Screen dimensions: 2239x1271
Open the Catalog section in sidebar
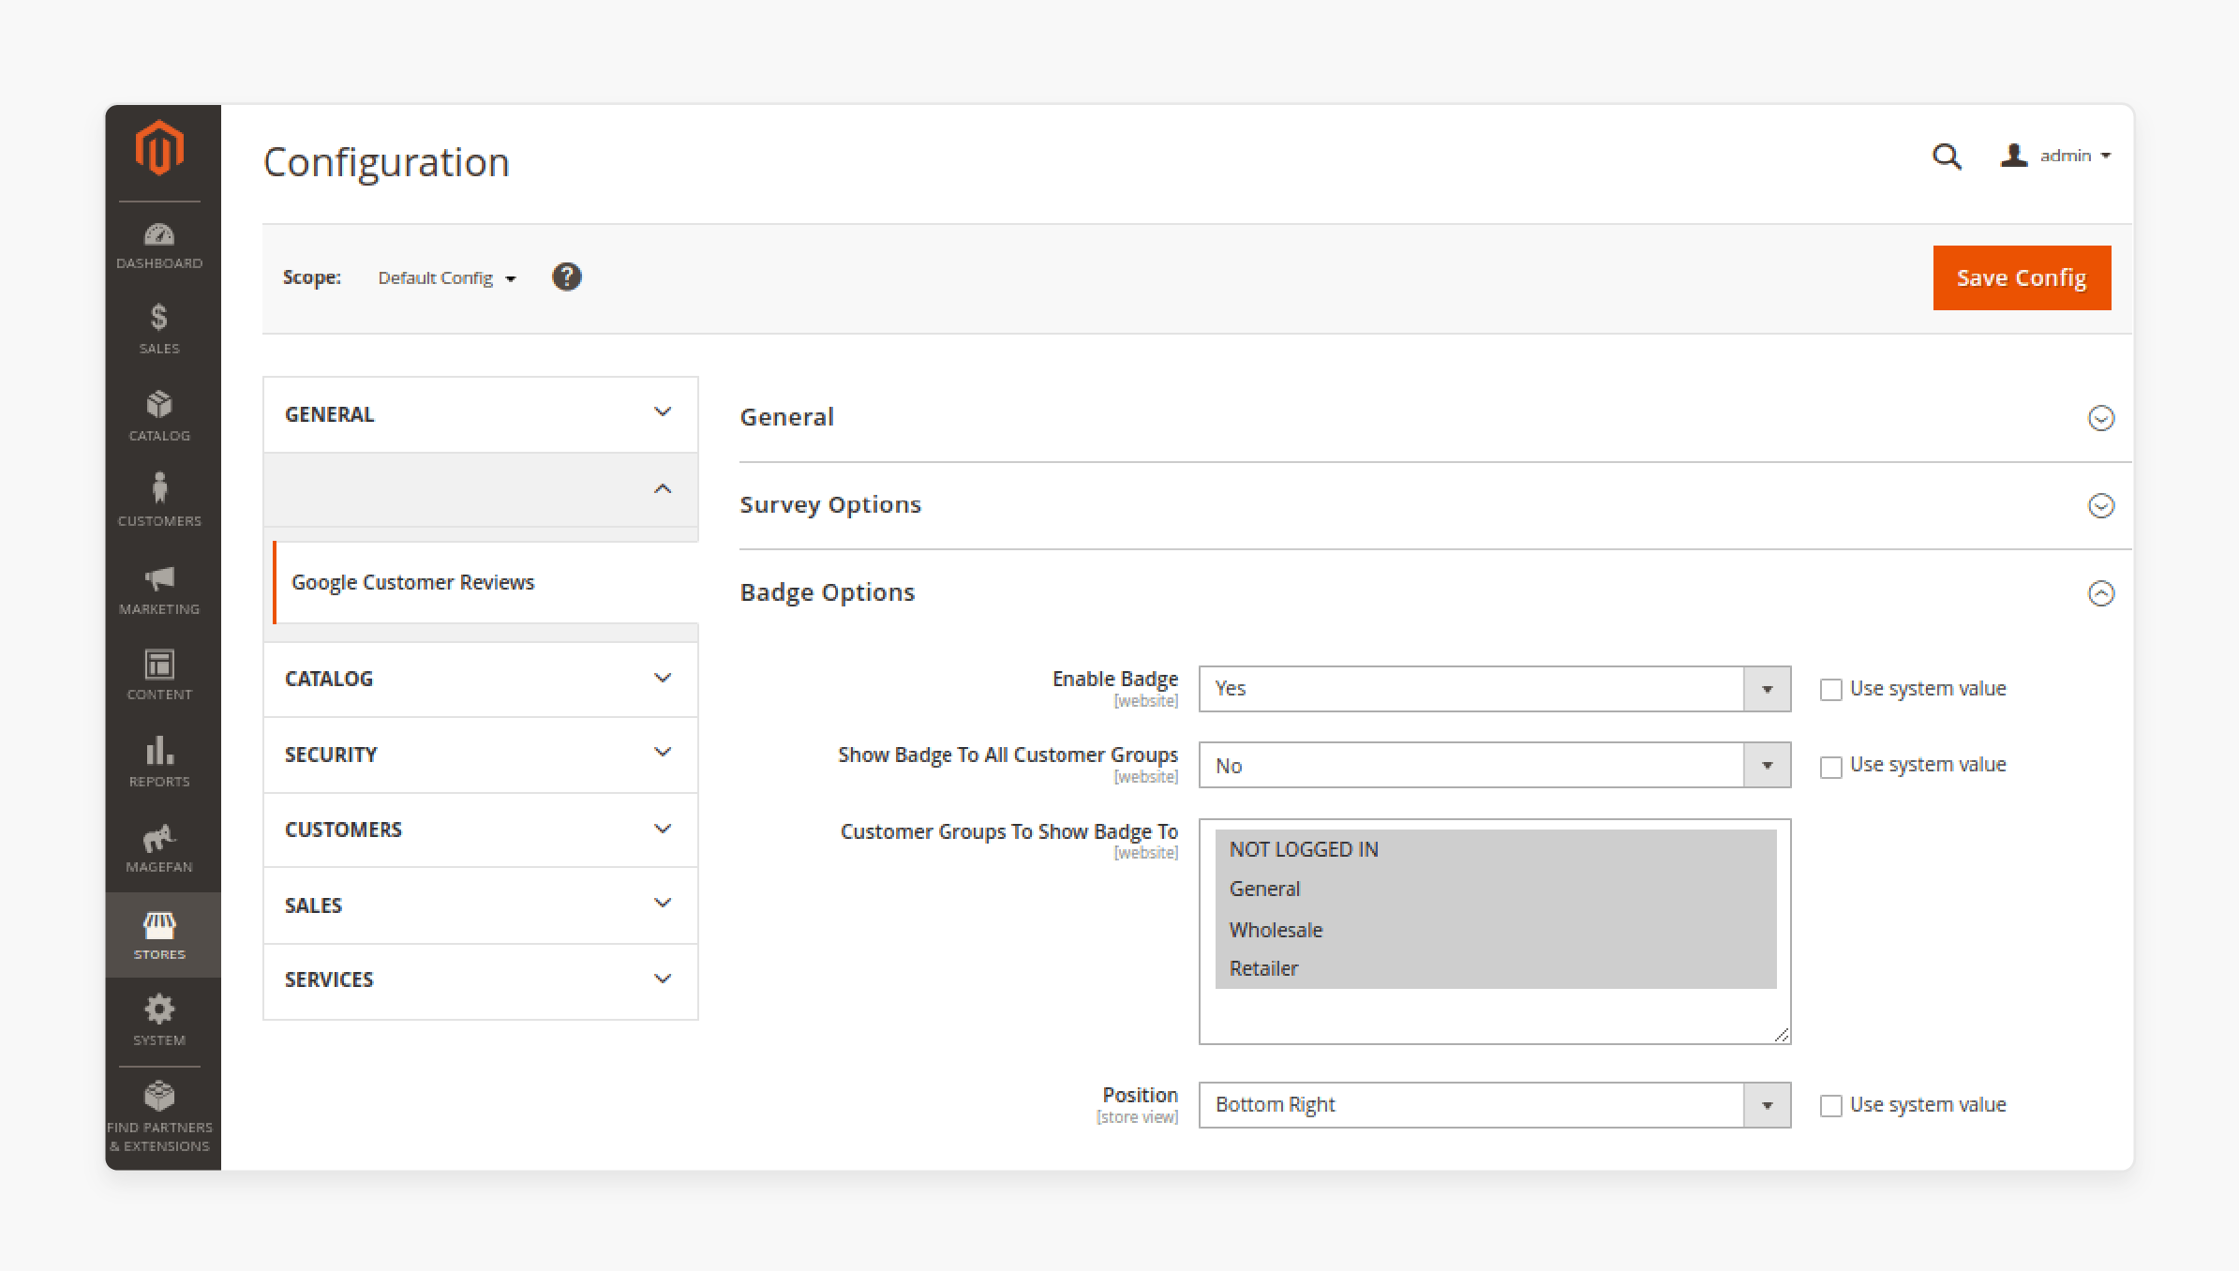point(158,413)
